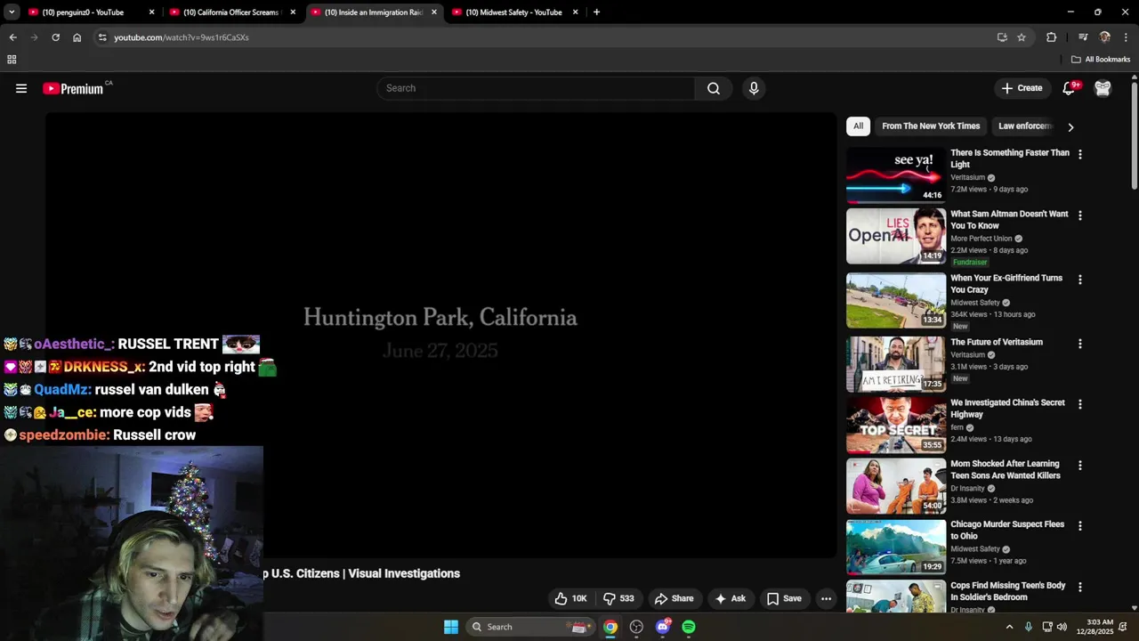1139x641 pixels.
Task: Reload the page
Action: coord(55,37)
